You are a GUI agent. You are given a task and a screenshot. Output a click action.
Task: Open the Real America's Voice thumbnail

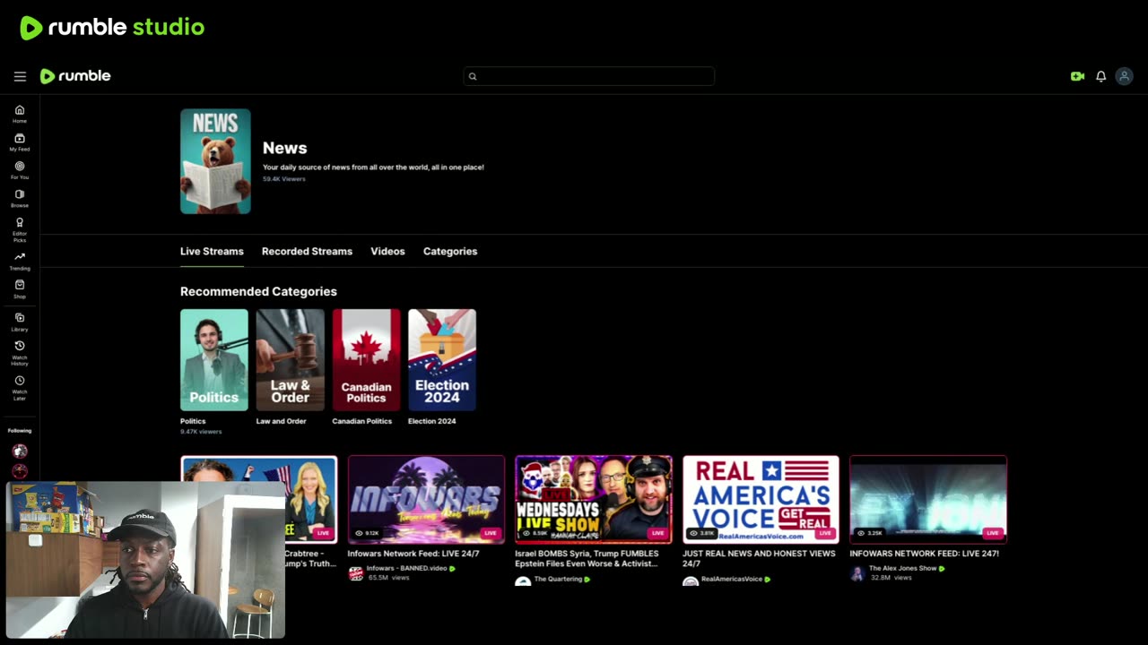(x=761, y=499)
